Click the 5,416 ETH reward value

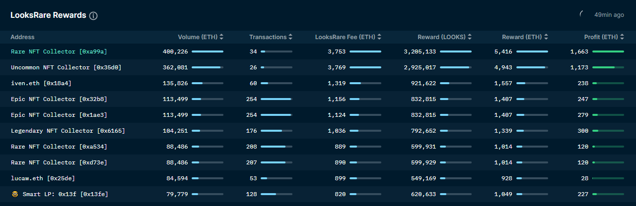pos(503,51)
